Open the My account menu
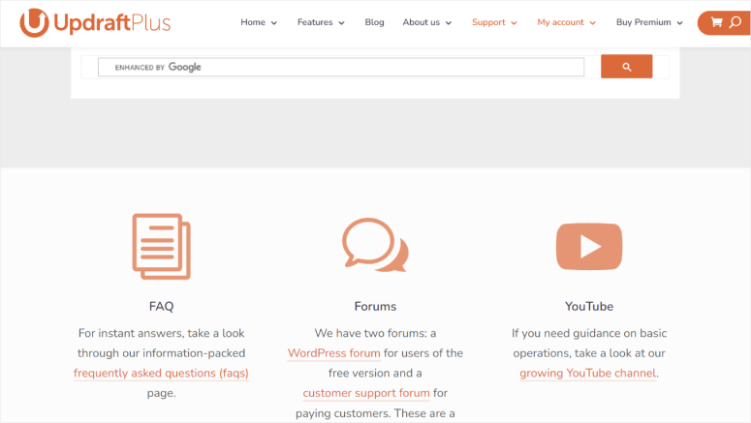This screenshot has width=751, height=423. click(560, 22)
